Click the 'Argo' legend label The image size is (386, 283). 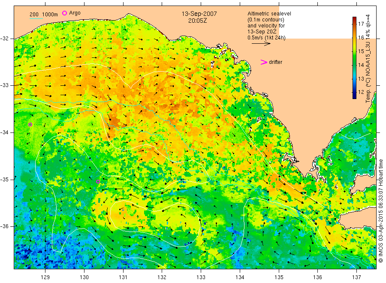(75, 13)
